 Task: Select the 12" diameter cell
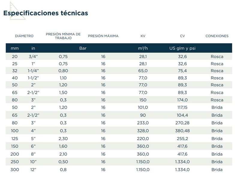pyautogui.click(x=34, y=170)
